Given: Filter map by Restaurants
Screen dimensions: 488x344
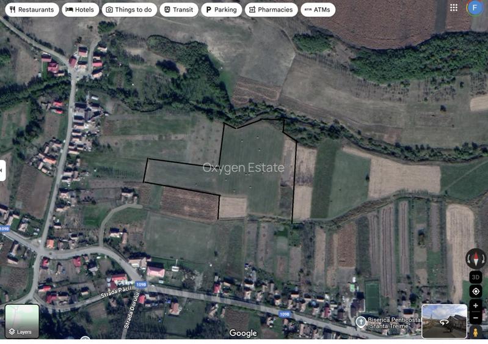Looking at the screenshot, I should 32,10.
